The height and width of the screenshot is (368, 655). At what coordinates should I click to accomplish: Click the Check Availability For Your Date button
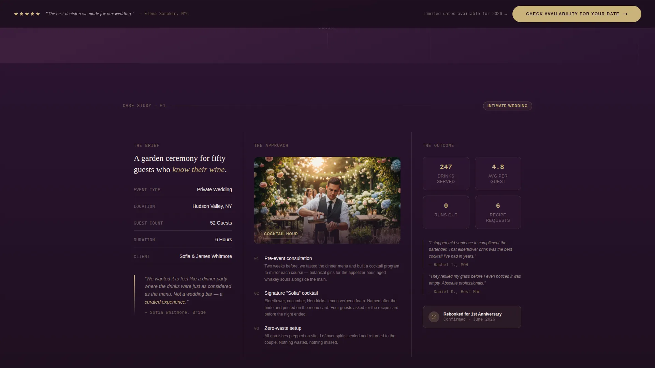tap(577, 14)
